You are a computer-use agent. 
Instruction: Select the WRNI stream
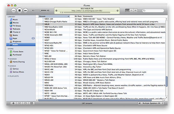click(x=100, y=83)
